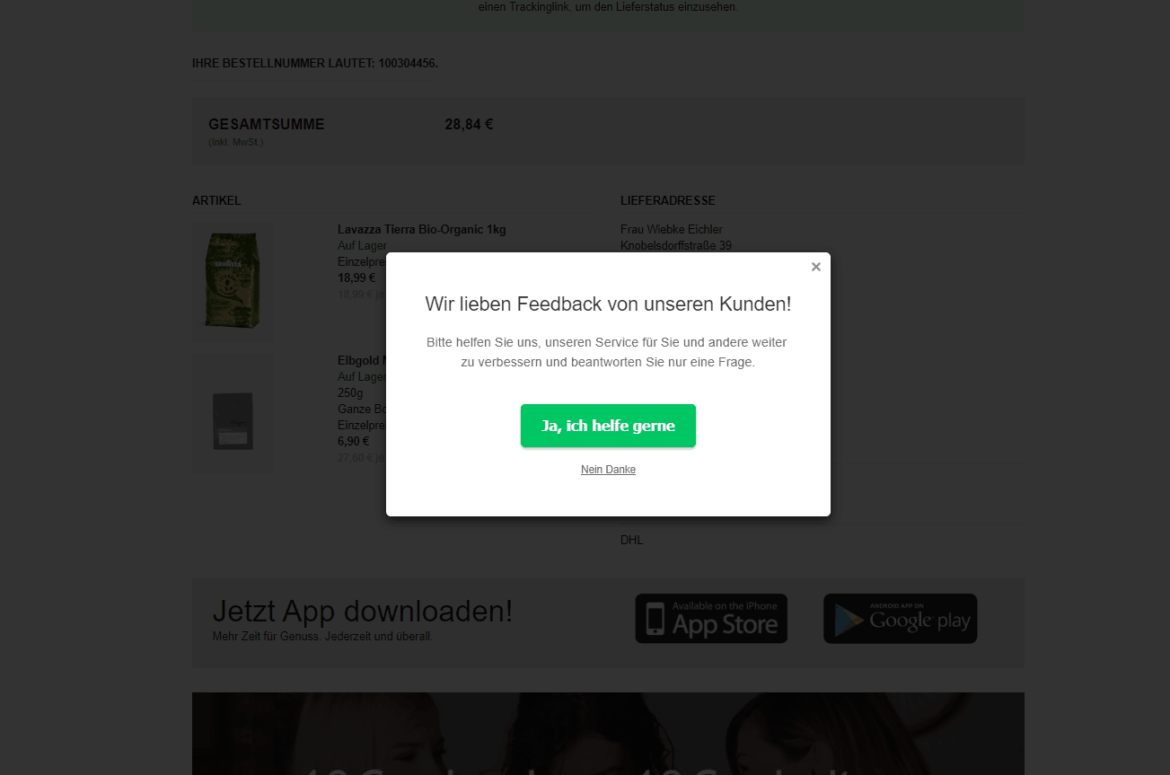This screenshot has width=1170, height=775.
Task: Click 'Mehr Zeit für Genuss' tagline text
Action: [x=321, y=637]
